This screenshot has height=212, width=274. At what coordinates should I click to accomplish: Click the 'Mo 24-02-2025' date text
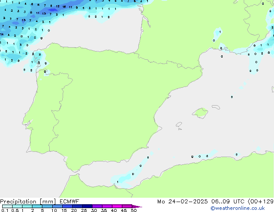[182, 202]
